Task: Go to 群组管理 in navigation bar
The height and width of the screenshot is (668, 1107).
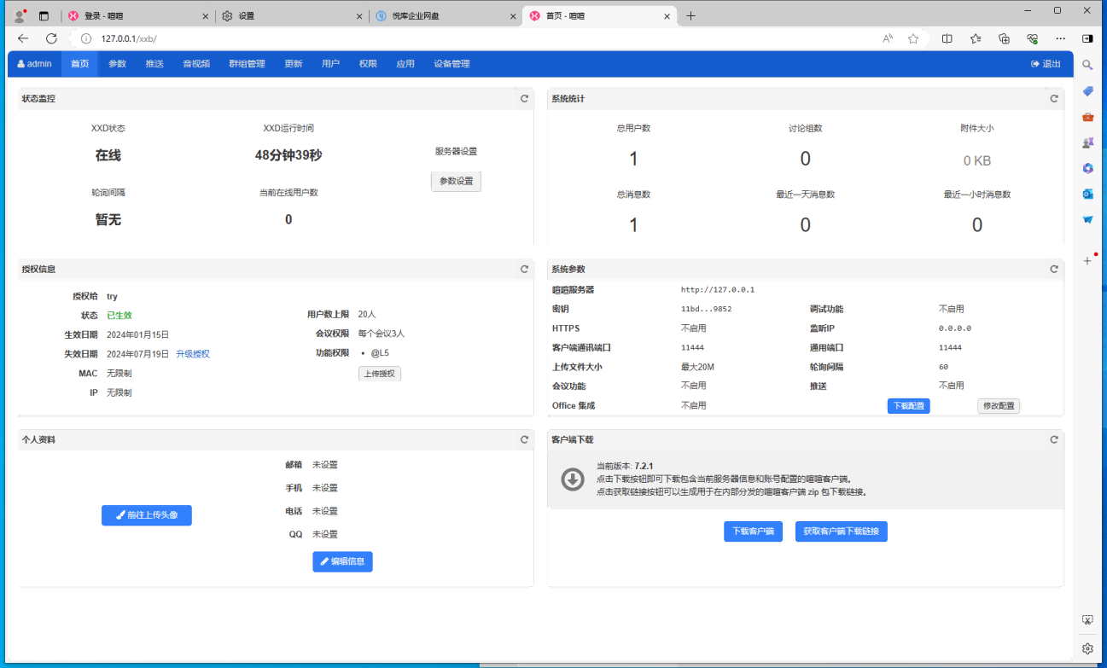Action: pos(247,64)
